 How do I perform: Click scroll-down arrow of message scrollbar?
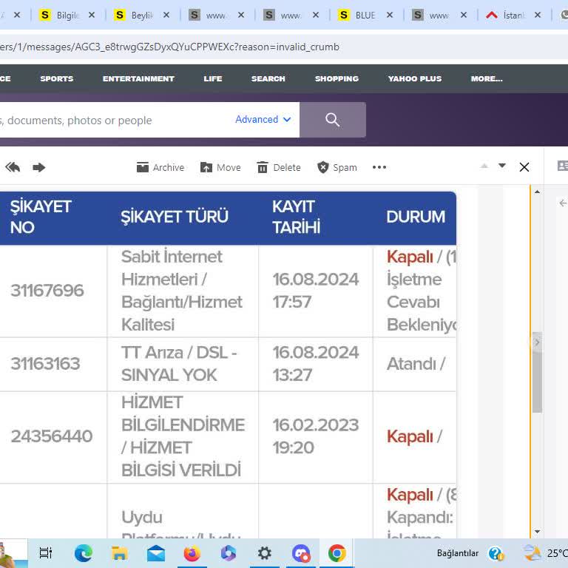[537, 532]
